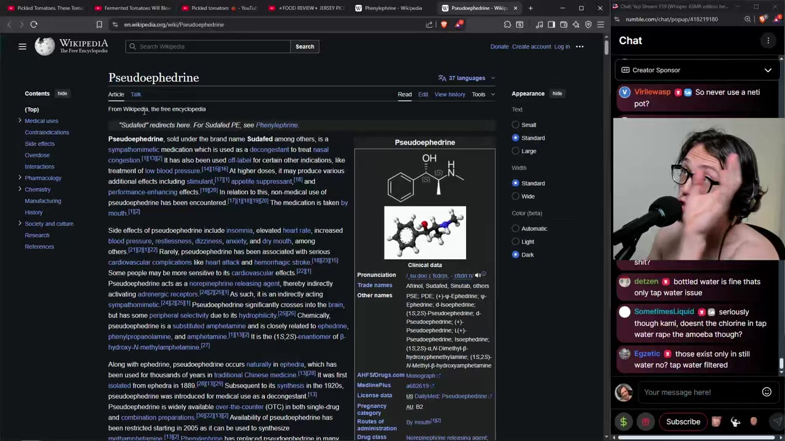Open the Brave VPN shield icon
785x441 pixels.
click(588, 24)
